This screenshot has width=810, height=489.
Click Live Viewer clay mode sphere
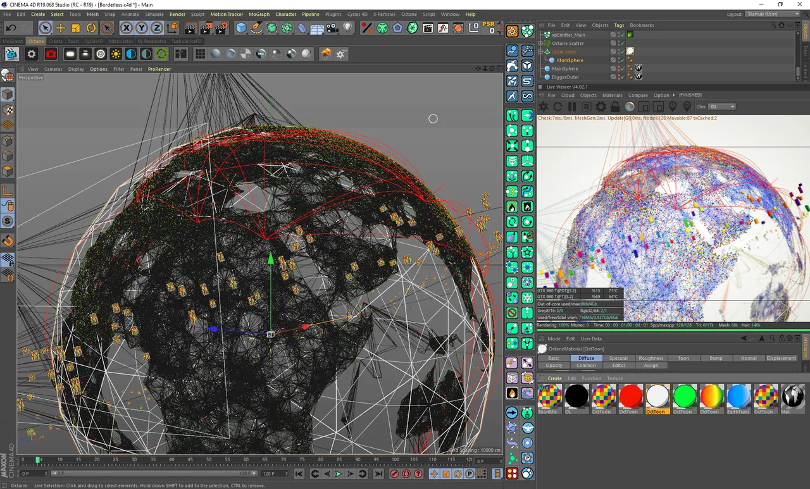point(630,107)
